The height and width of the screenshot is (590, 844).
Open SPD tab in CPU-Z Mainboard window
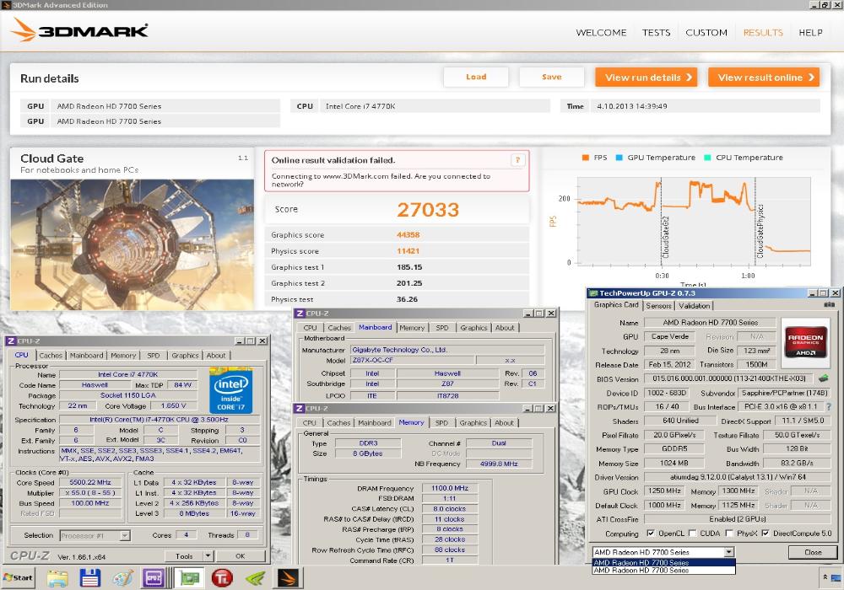click(442, 327)
